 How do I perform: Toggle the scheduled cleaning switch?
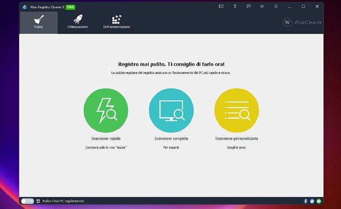click(27, 201)
